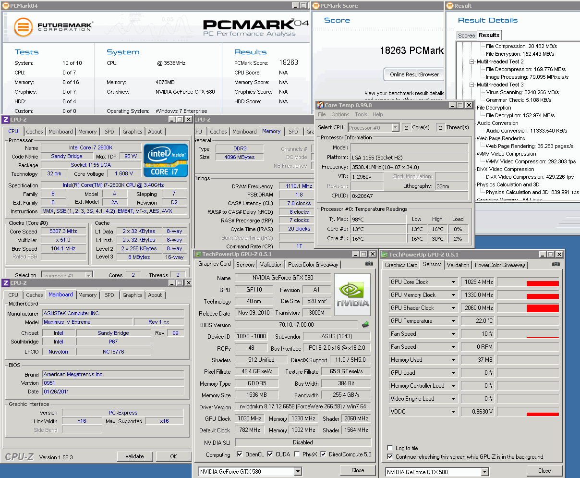This screenshot has width=580, height=478.
Task: Click Close button in GPU-Z Sensors window
Action: 544,471
